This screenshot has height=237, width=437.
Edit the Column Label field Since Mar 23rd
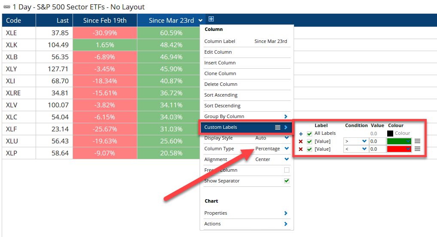270,41
